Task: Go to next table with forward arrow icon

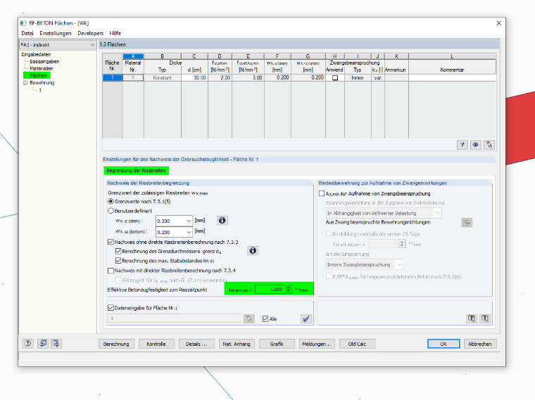Action: 56,344
